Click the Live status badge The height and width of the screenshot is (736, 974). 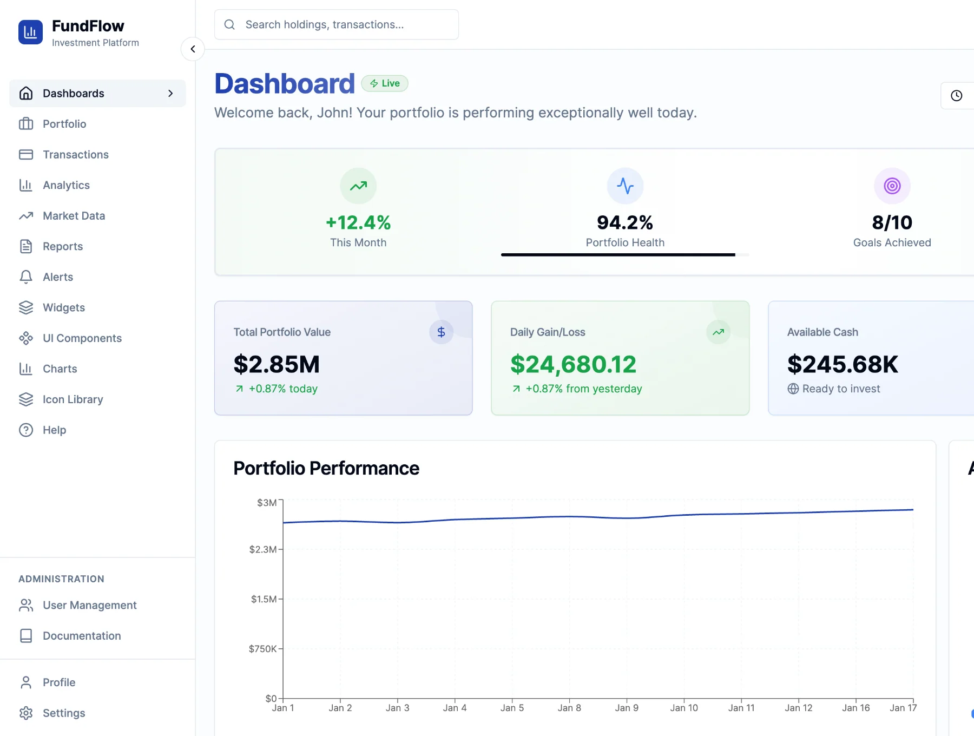[385, 83]
